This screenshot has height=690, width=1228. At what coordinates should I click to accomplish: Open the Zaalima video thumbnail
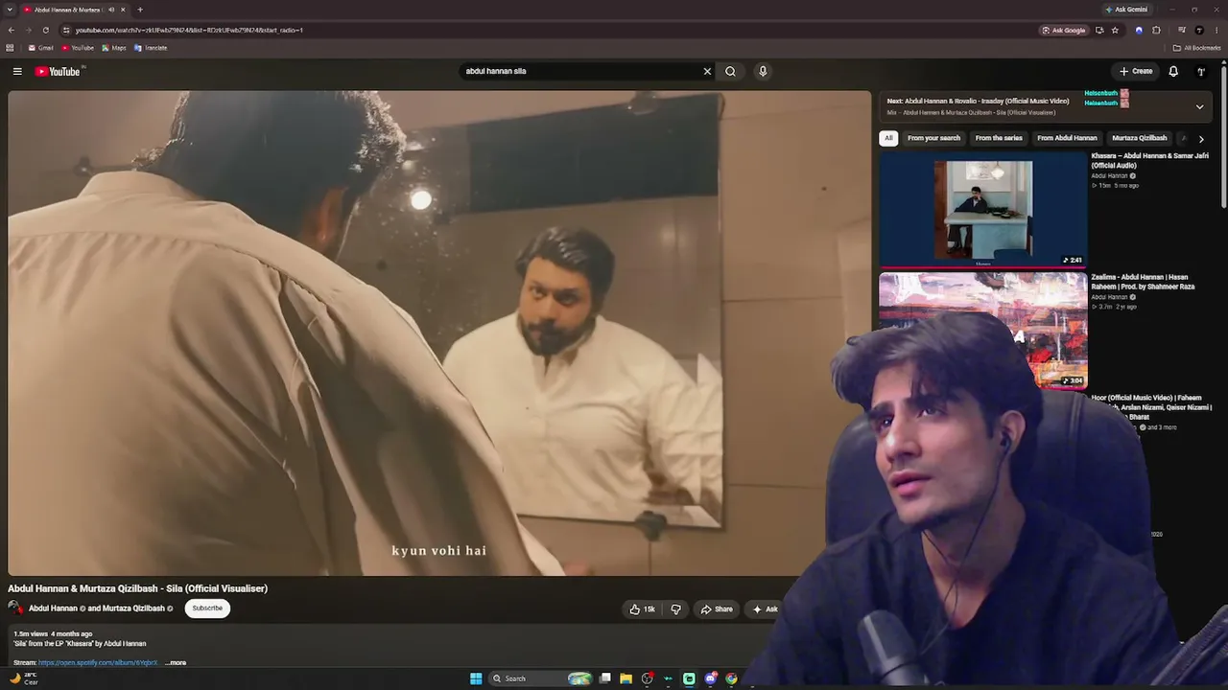983,329
